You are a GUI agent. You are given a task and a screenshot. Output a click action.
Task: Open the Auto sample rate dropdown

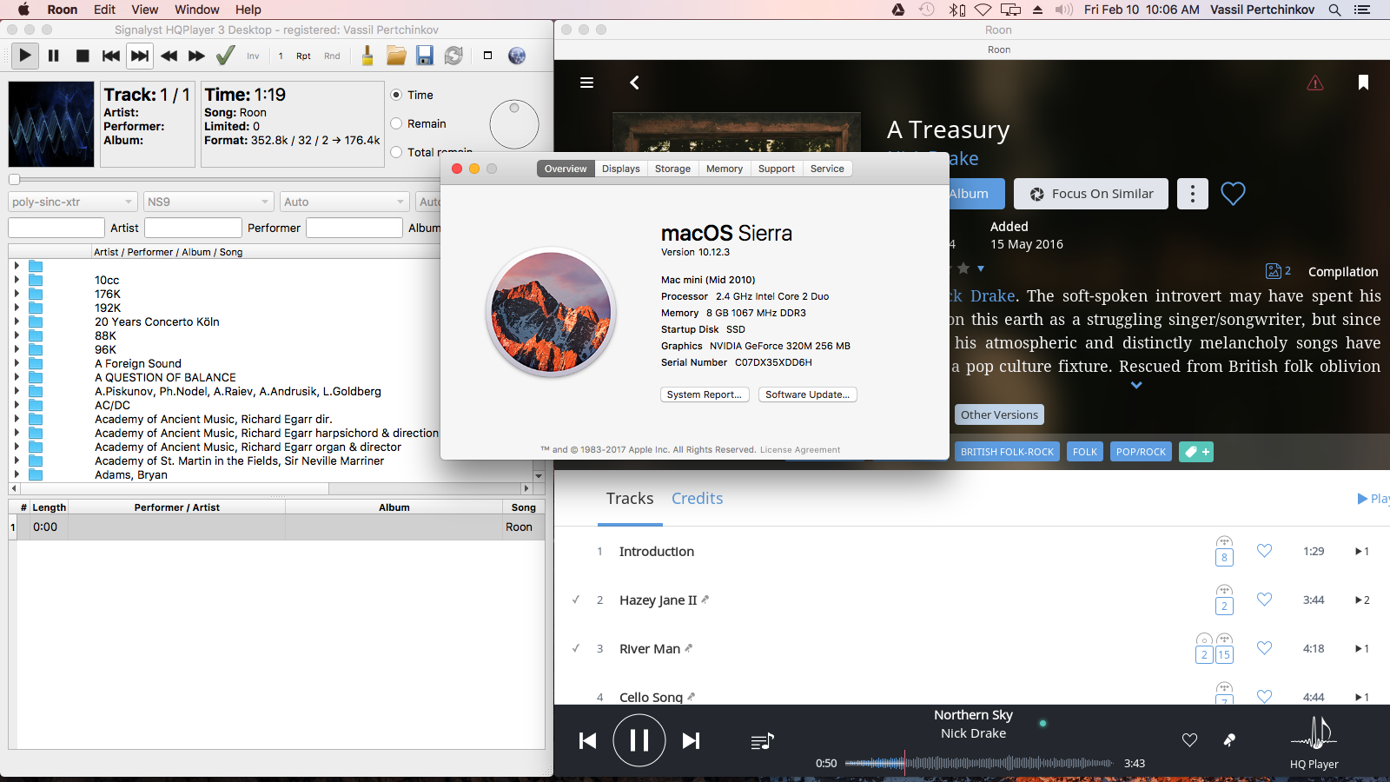tap(344, 202)
